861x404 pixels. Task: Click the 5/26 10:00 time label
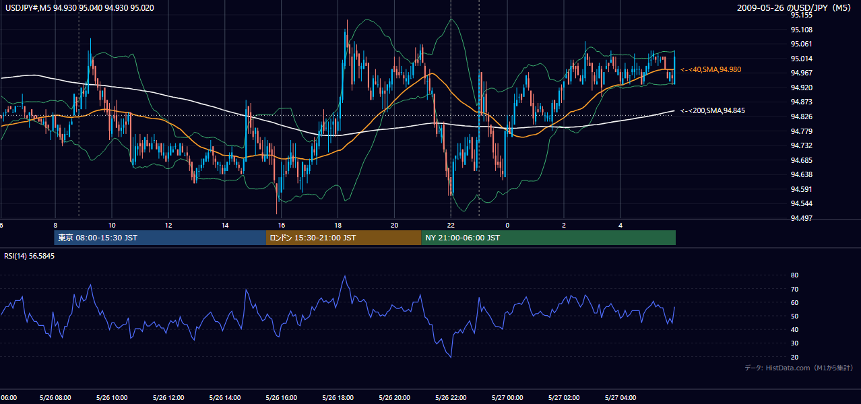112,397
